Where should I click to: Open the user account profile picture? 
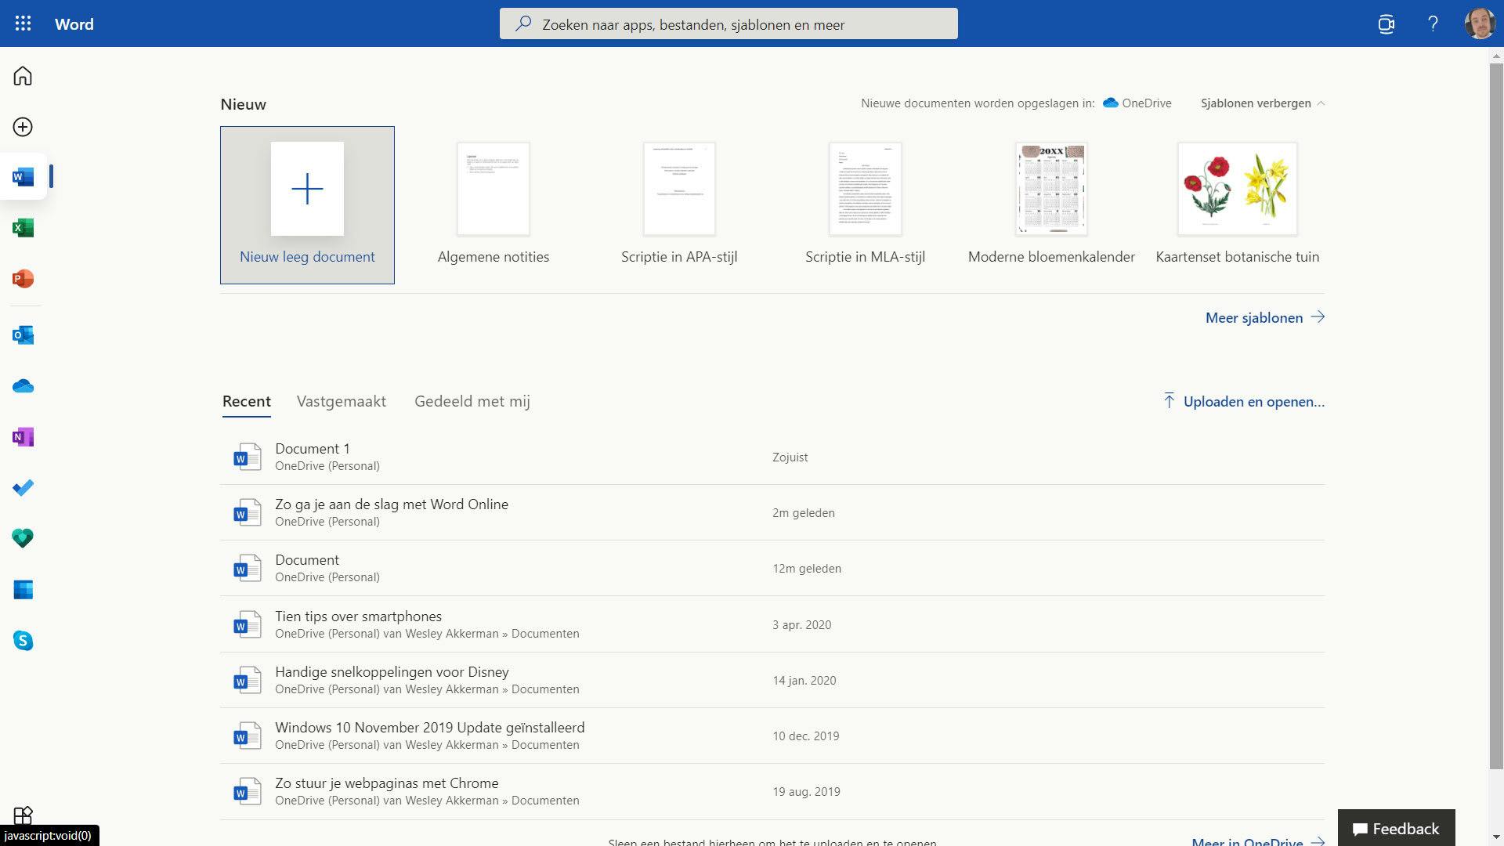[1479, 23]
